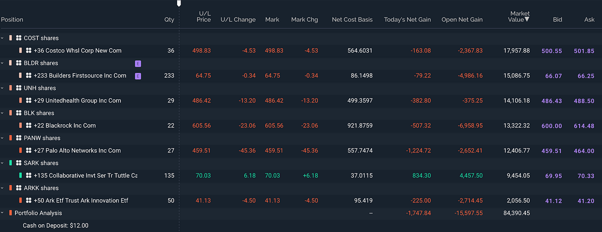This screenshot has width=602, height=232.
Task: Click Costco bid price 500.55
Action: (552, 51)
